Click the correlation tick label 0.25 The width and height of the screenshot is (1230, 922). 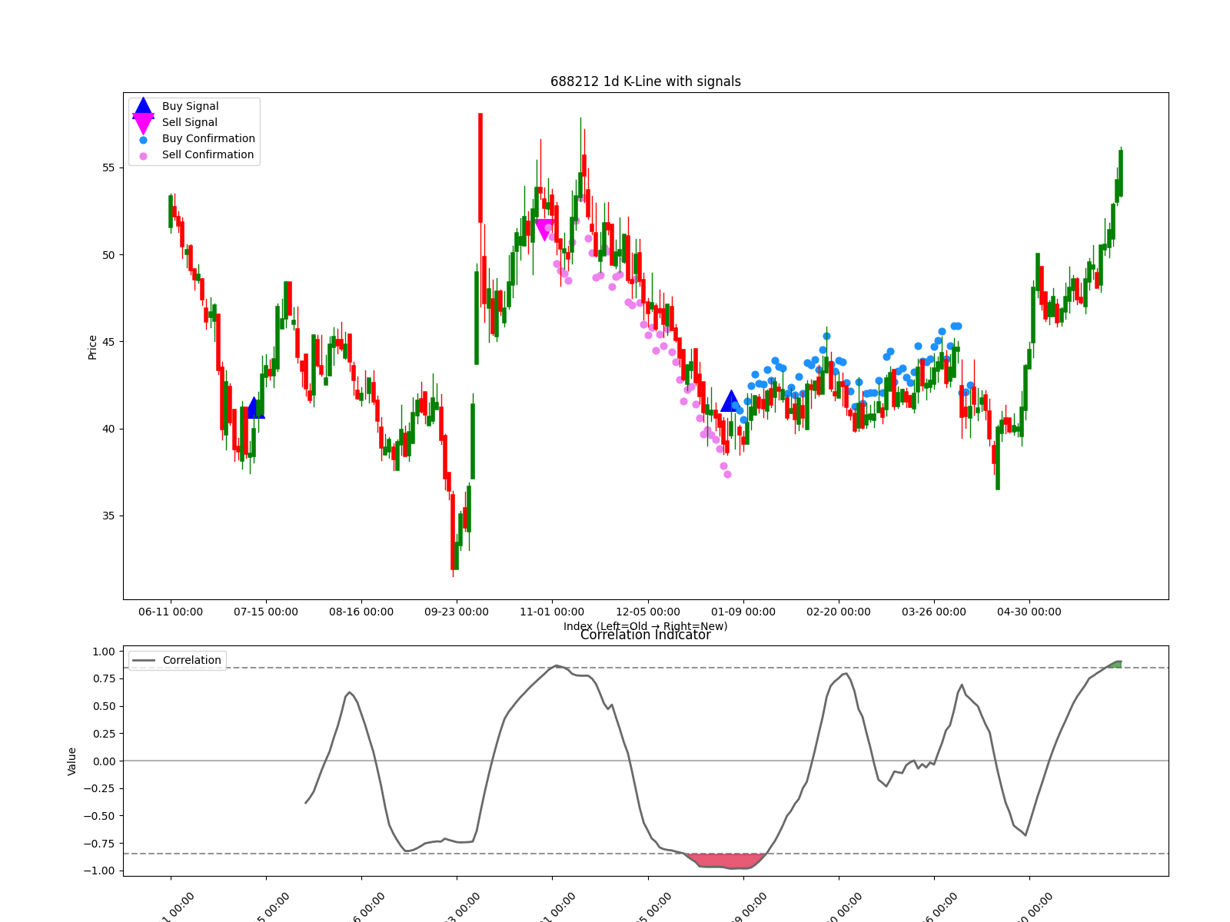103,735
